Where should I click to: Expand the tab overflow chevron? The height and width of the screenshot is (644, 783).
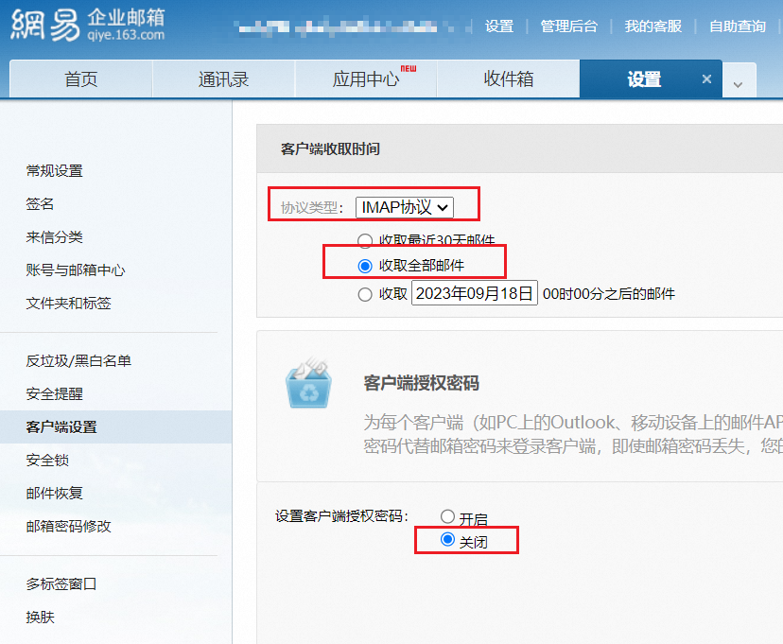pos(739,84)
